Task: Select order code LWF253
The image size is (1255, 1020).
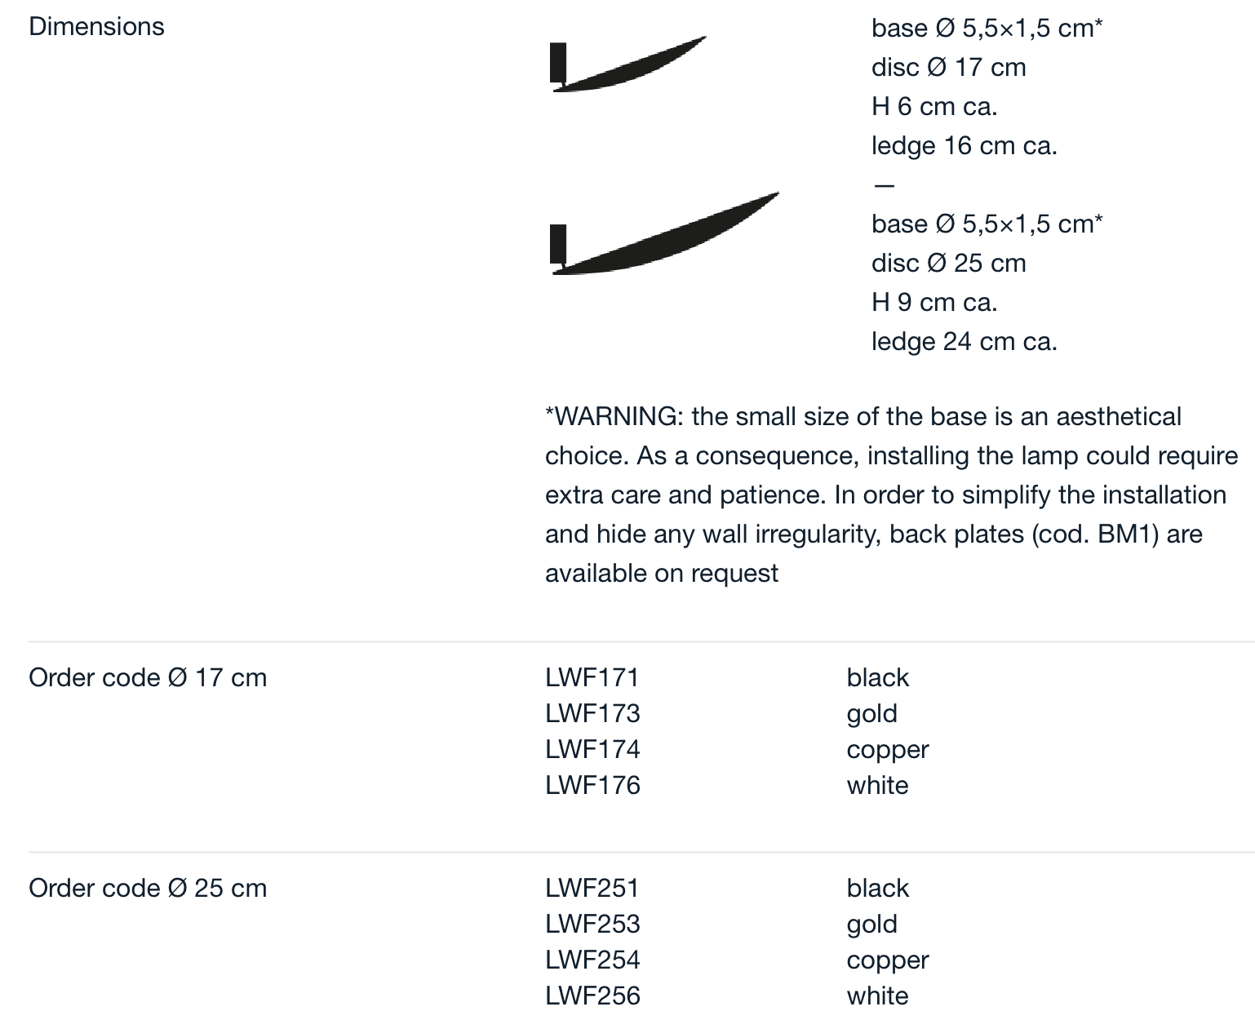Action: point(592,924)
